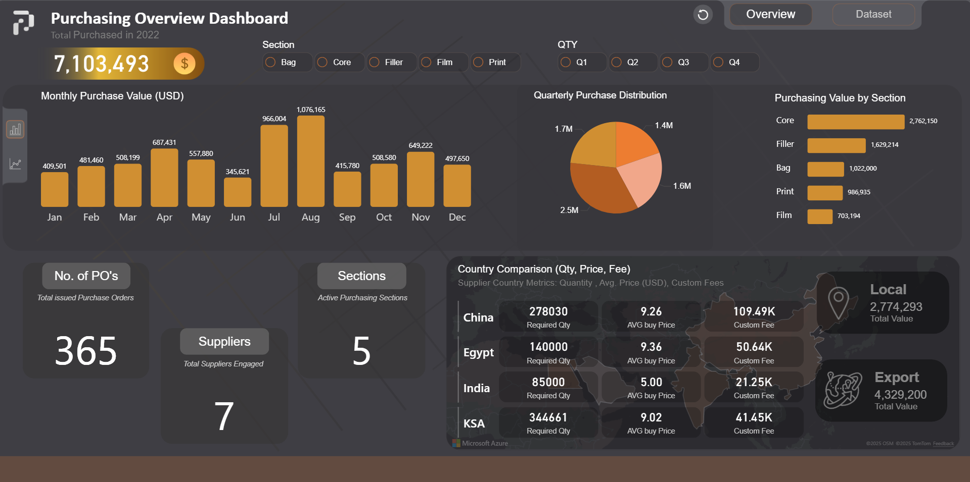Viewport: 970px width, 482px height.
Task: Click the Microsoft Azure logo
Action: 456,443
